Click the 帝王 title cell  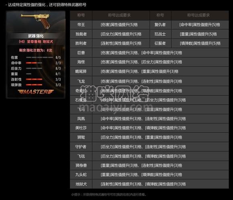[x=81, y=25]
